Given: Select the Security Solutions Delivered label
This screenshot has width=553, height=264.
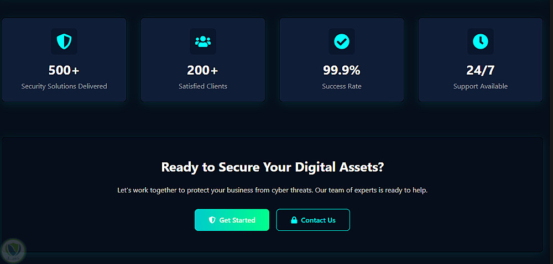Looking at the screenshot, I should (x=64, y=86).
